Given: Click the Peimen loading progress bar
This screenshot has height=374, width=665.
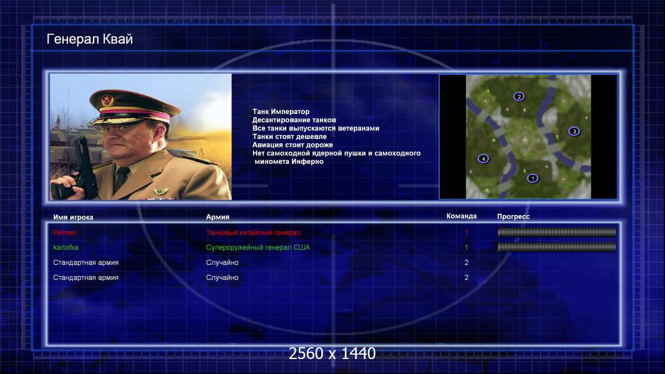Looking at the screenshot, I should 556,232.
